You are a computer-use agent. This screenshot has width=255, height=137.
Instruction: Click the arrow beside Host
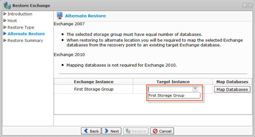(x=5, y=20)
